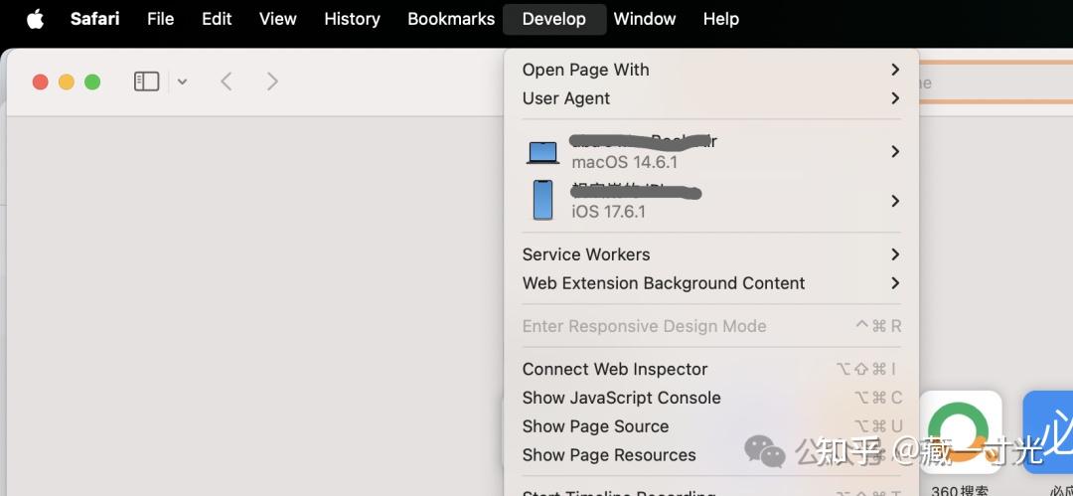Expand the User Agent submenu
This screenshot has width=1073, height=496.
tap(711, 98)
